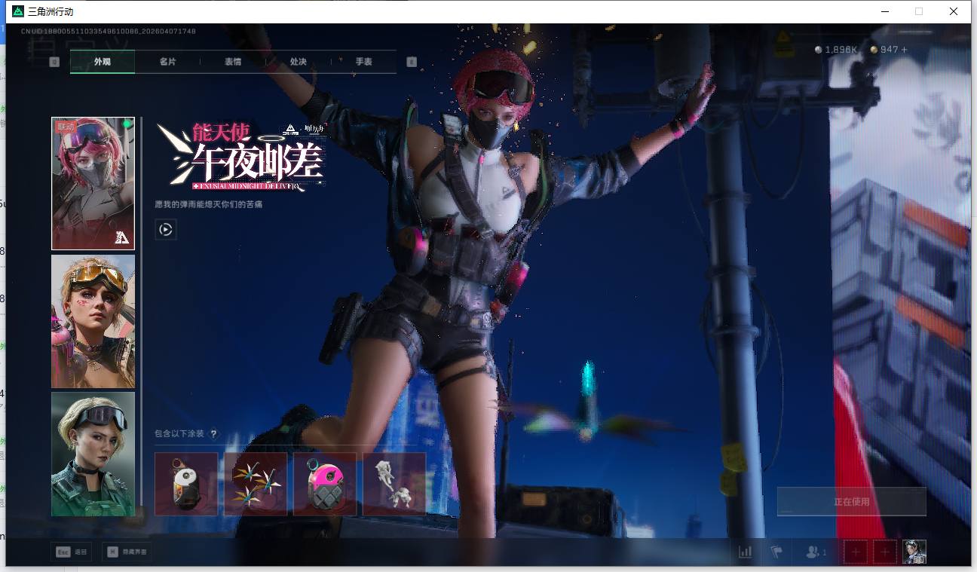Open the bar chart statistics icon

[x=745, y=552]
